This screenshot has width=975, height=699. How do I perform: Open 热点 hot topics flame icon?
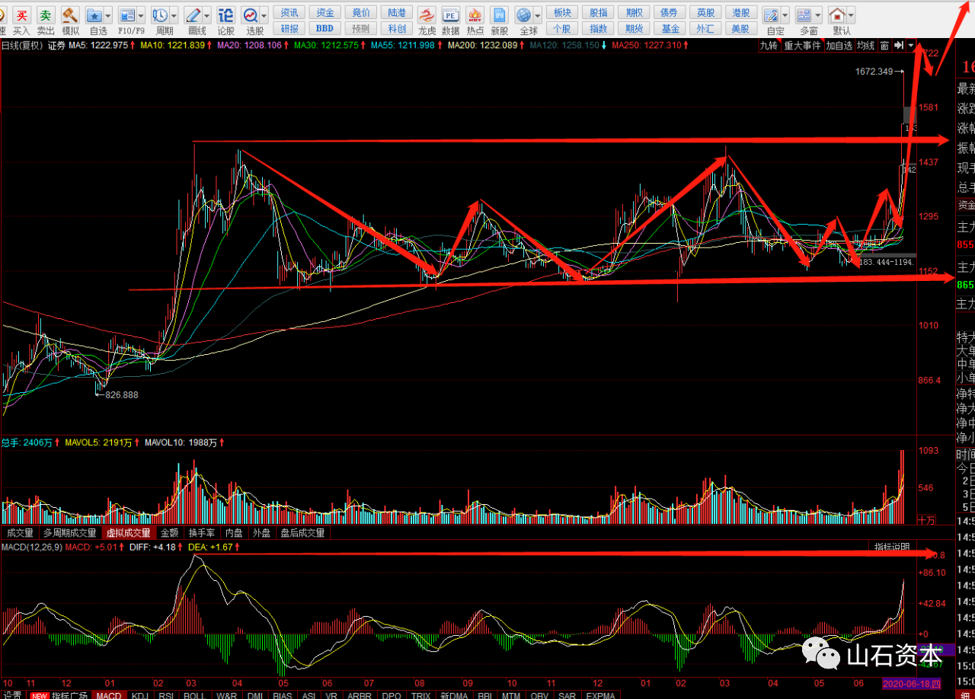coord(475,14)
